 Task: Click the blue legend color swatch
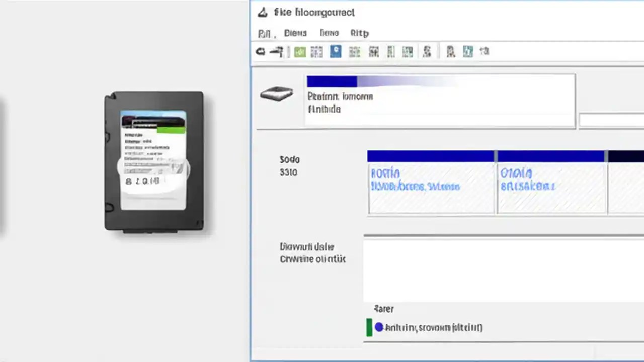(378, 327)
